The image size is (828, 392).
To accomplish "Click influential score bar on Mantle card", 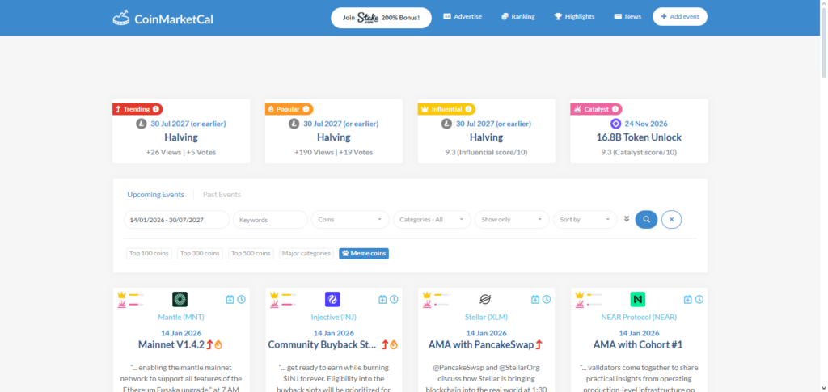I will [x=136, y=295].
